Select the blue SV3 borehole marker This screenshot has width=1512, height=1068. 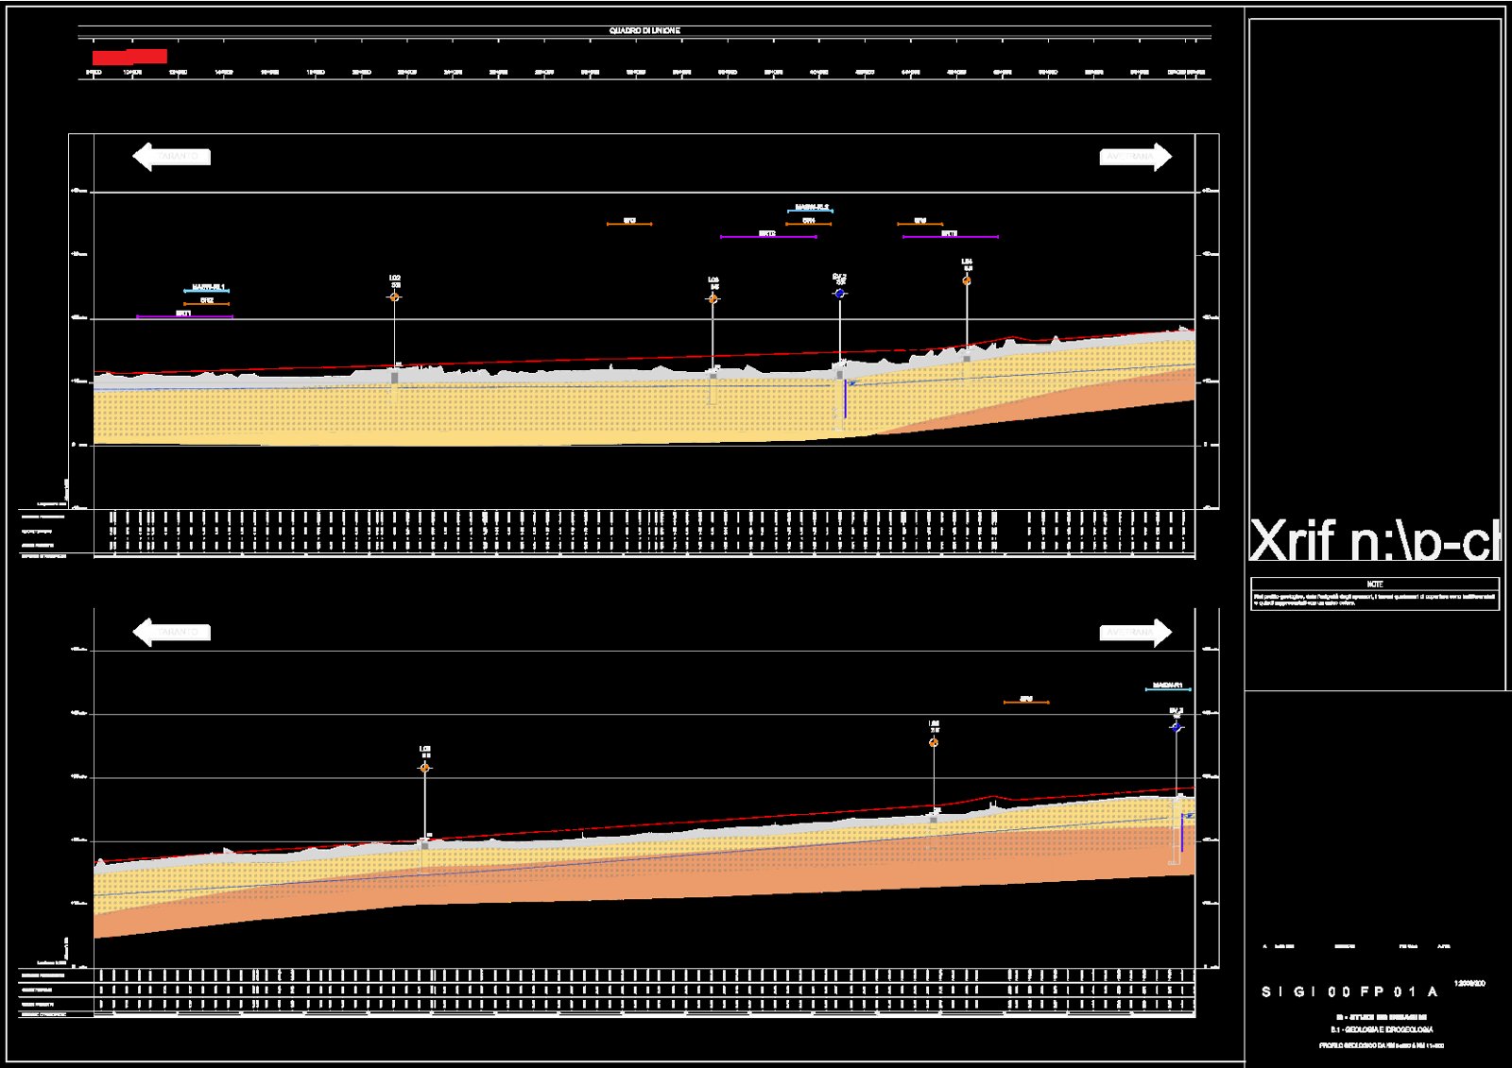(x=1176, y=727)
